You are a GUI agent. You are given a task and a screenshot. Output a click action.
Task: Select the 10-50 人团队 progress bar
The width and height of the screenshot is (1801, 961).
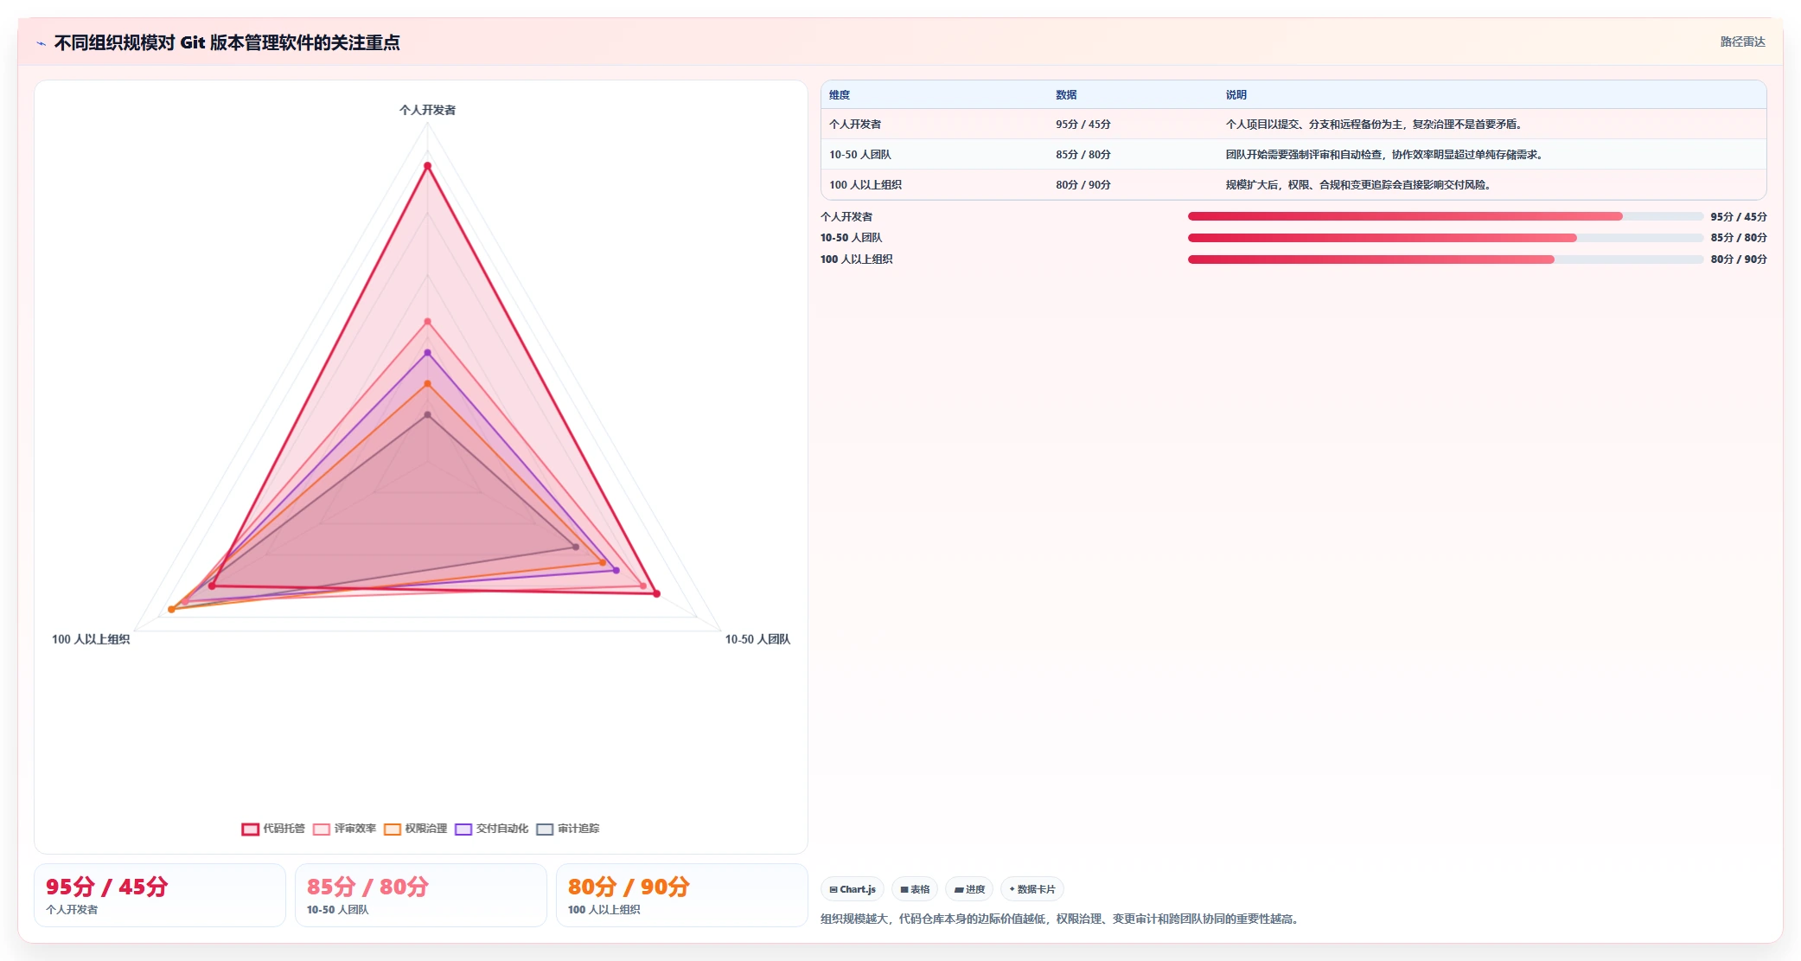(1445, 238)
